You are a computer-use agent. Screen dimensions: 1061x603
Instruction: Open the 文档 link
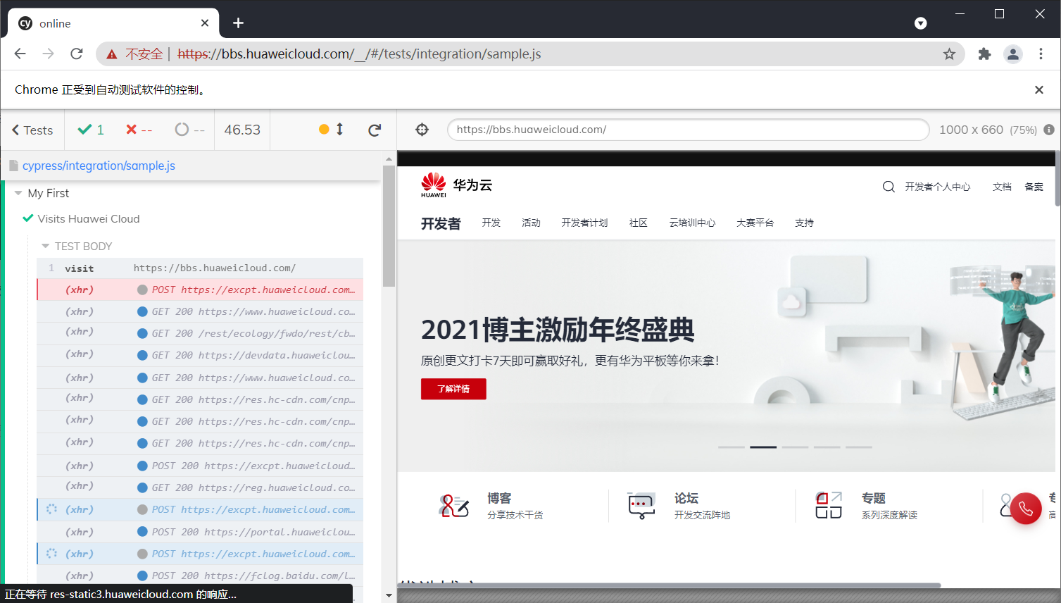(x=1002, y=187)
